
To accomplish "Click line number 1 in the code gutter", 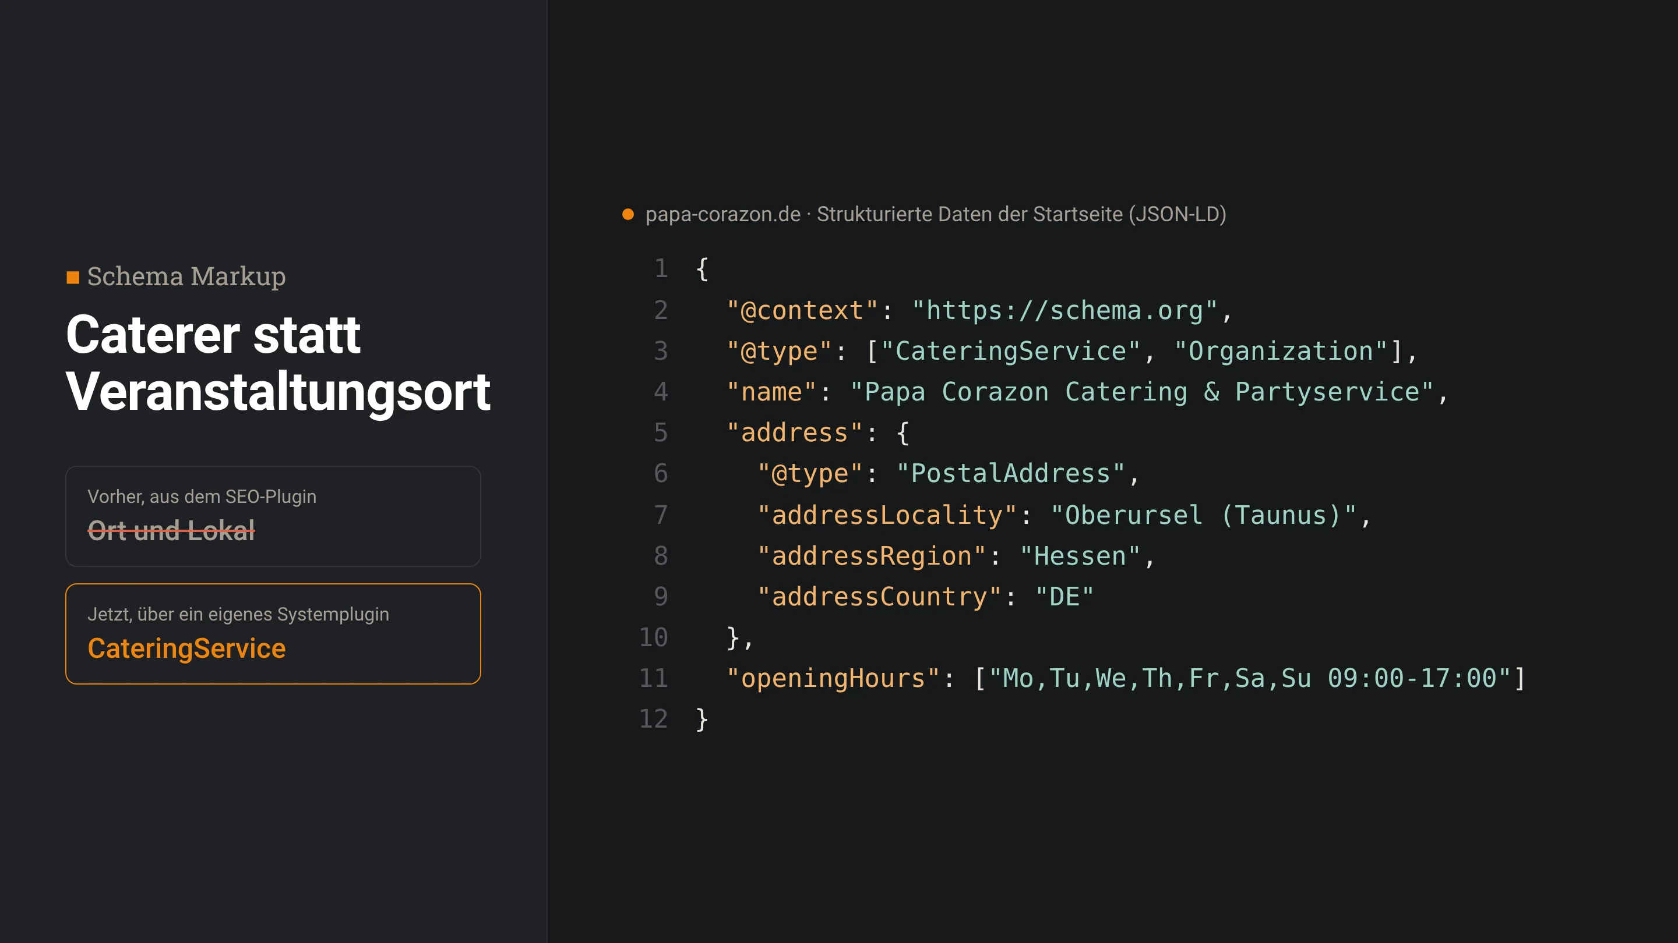I will pyautogui.click(x=661, y=269).
